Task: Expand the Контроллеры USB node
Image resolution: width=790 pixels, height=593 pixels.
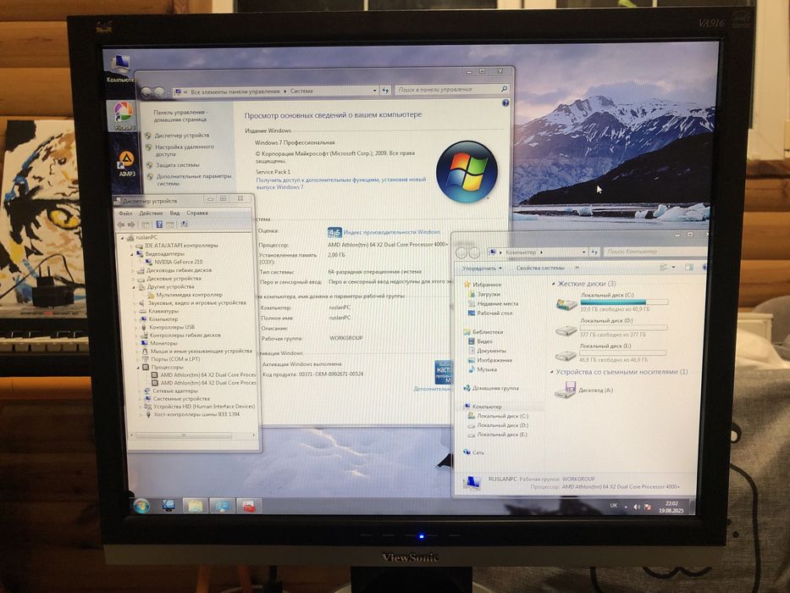Action: tap(136, 327)
